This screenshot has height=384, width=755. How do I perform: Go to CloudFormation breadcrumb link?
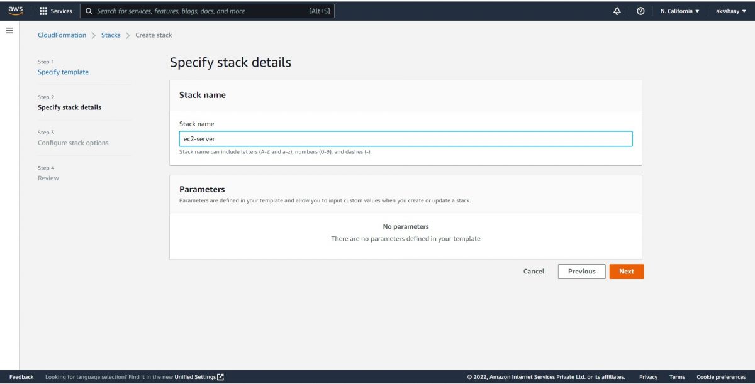[62, 35]
